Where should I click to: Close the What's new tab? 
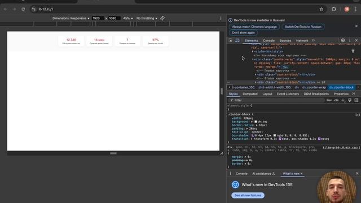point(302,174)
